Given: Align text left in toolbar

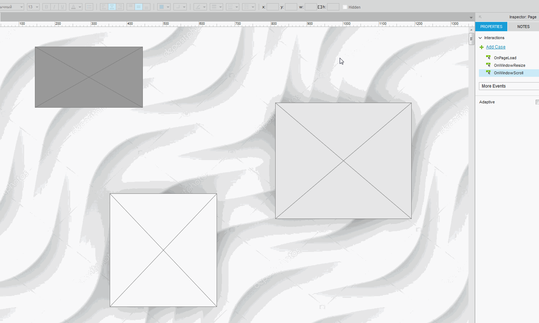Looking at the screenshot, I should coord(104,7).
